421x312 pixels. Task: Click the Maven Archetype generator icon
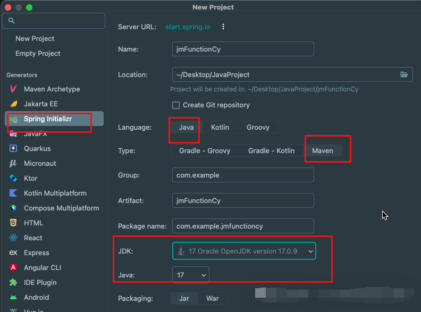[13, 89]
